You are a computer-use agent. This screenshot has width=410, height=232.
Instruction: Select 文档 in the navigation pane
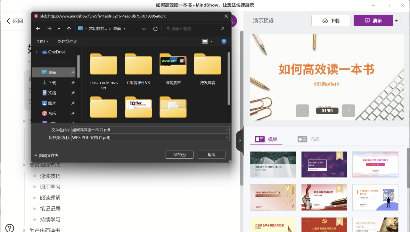pos(54,93)
